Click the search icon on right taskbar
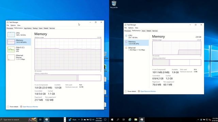This screenshot has height=122, width=218. [118, 120]
